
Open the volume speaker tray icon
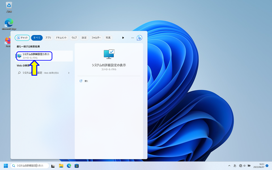[x=245, y=166]
